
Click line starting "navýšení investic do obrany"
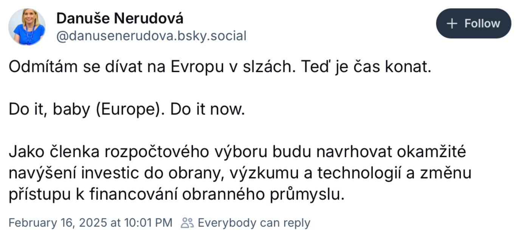pyautogui.click(x=240, y=173)
